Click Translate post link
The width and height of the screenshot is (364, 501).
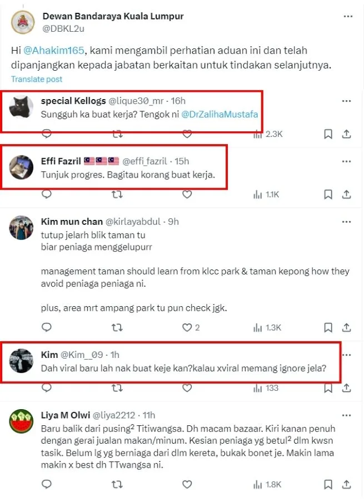(37, 79)
